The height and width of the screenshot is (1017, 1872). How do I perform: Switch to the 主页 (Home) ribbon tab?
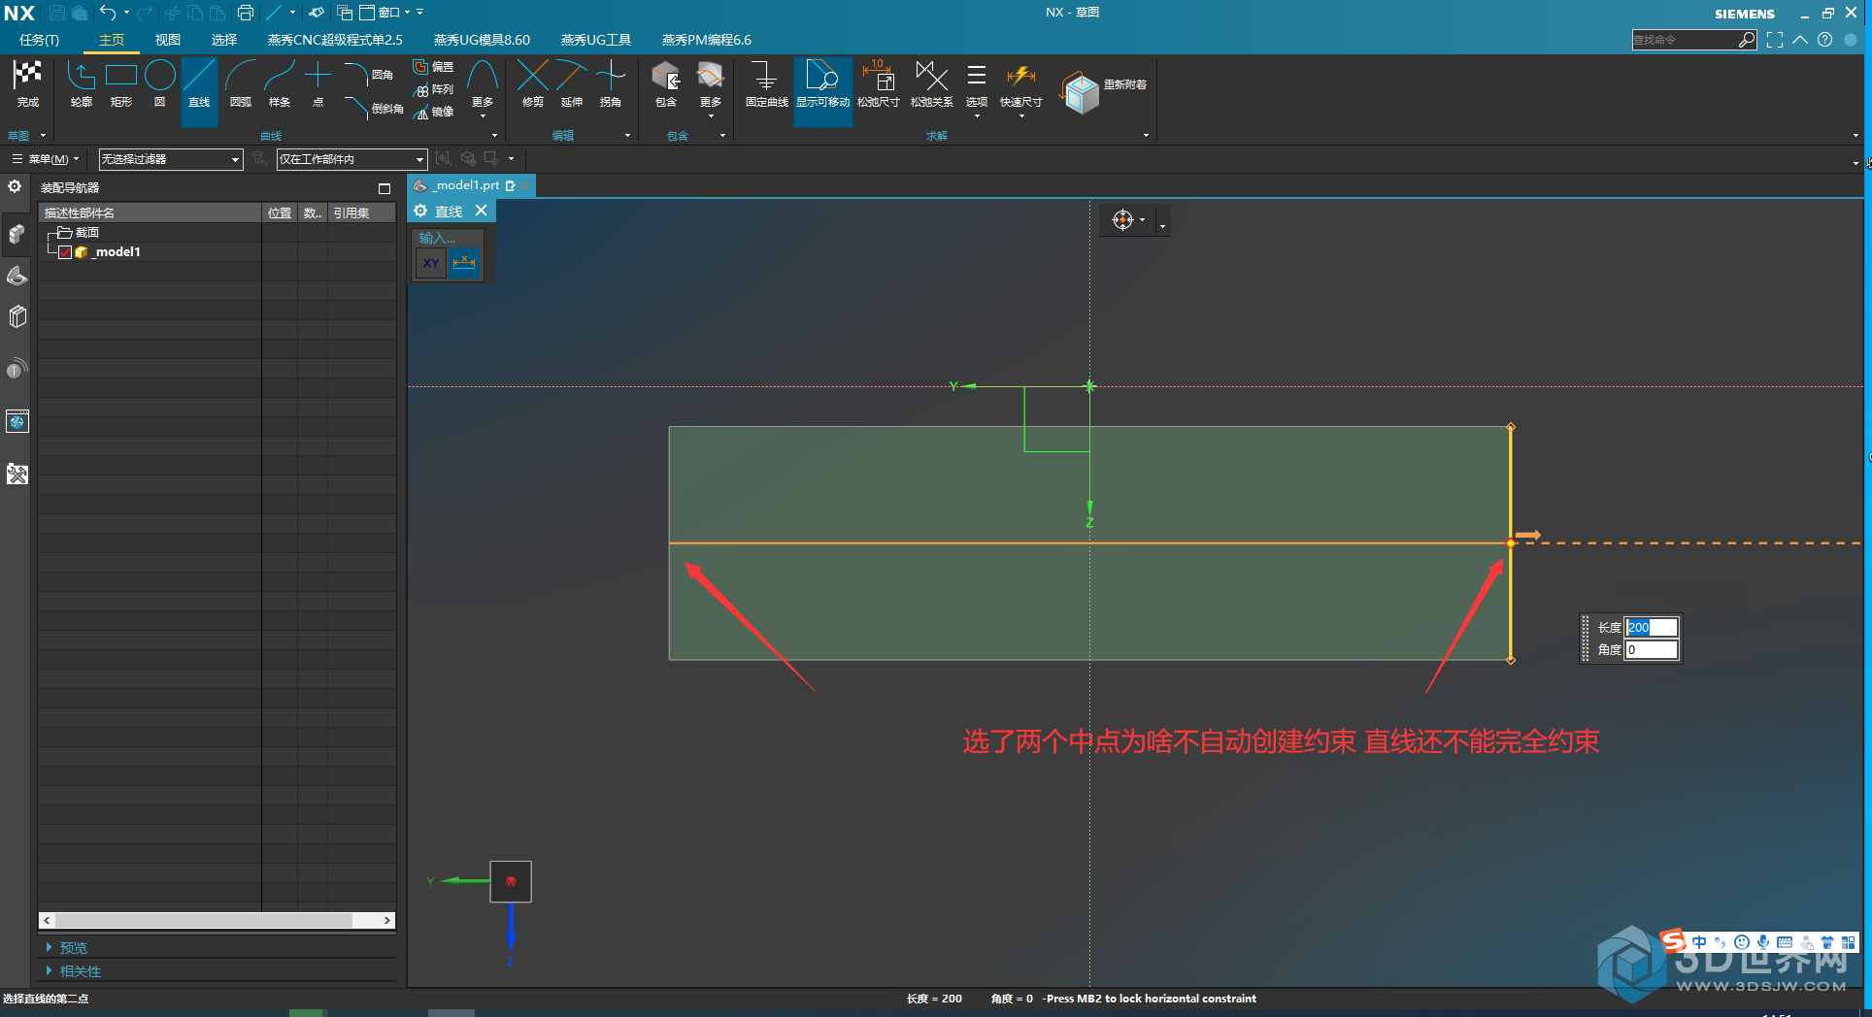point(112,40)
